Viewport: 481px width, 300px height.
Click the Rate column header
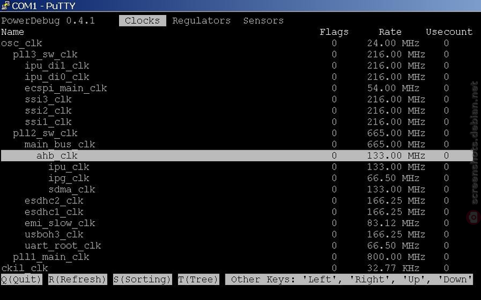click(390, 32)
